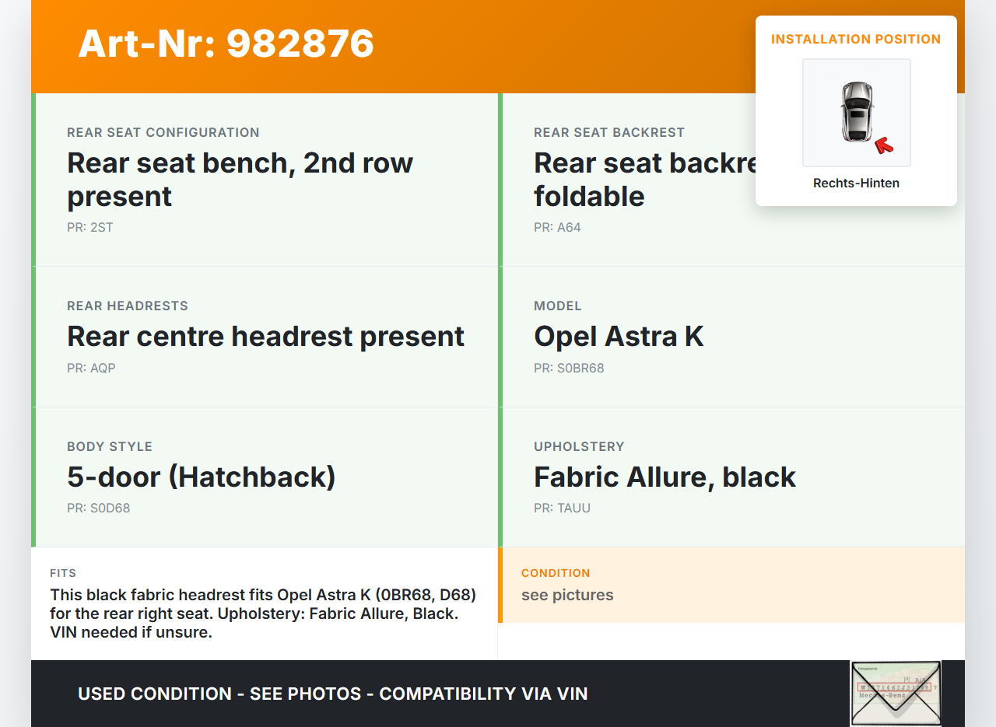996x727 pixels.
Task: Open the Opel Astra K model card
Action: coord(731,337)
